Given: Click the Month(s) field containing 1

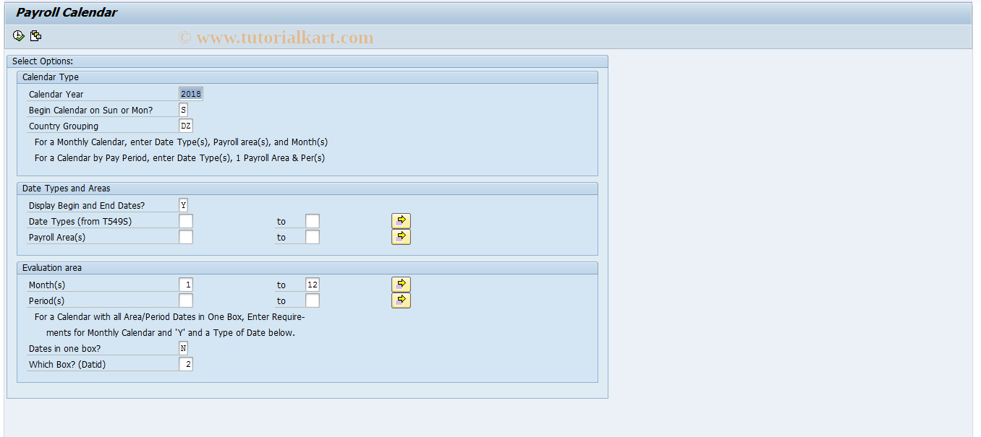Looking at the screenshot, I should point(186,284).
